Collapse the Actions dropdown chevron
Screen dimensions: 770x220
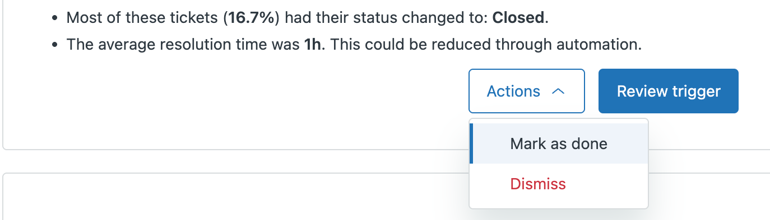tap(558, 92)
